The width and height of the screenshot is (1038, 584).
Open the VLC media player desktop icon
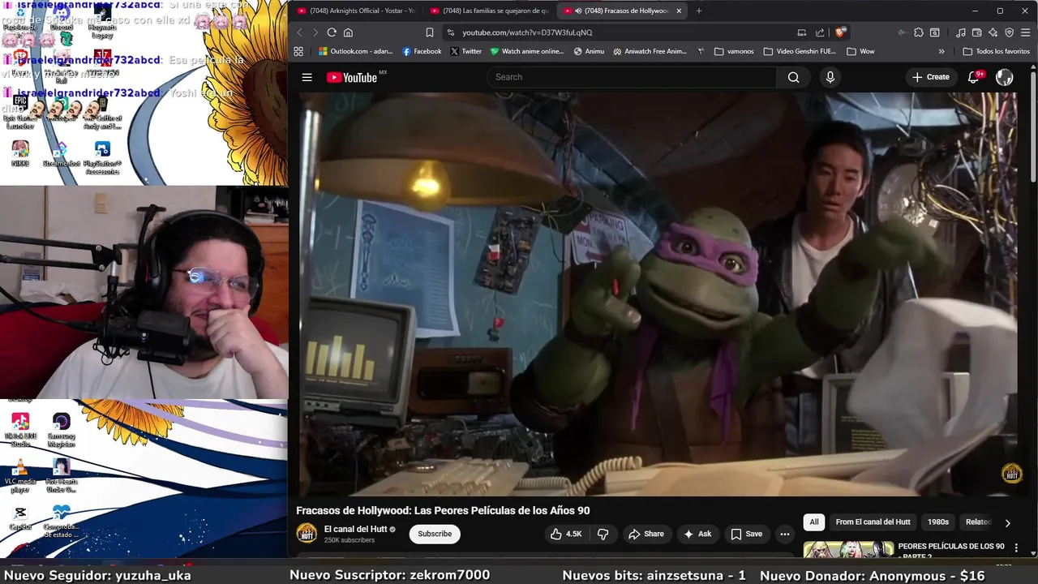[20, 477]
